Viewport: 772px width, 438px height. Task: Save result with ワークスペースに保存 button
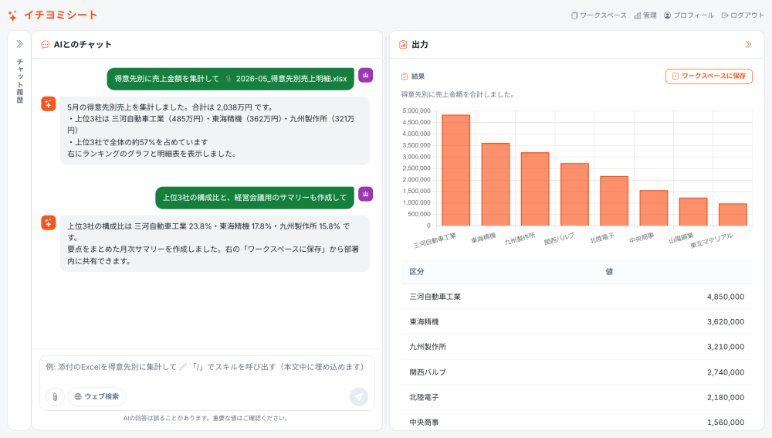tap(709, 76)
